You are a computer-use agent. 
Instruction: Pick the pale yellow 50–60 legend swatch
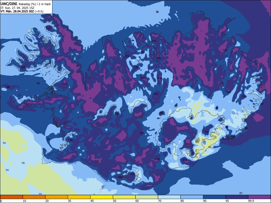click(x=124, y=197)
